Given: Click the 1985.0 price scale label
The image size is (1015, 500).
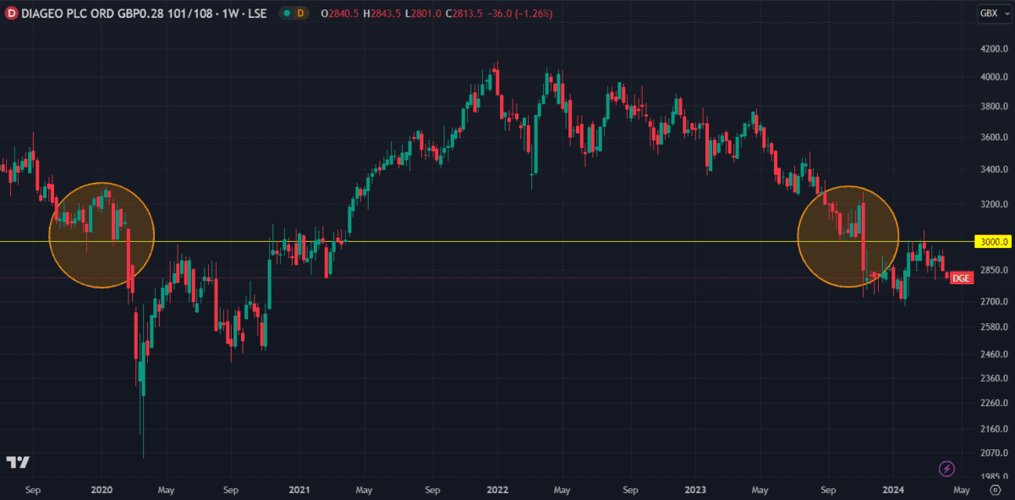Looking at the screenshot, I should tap(992, 476).
